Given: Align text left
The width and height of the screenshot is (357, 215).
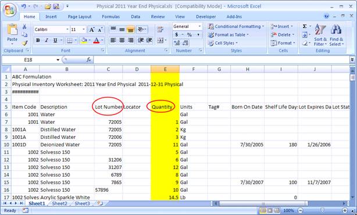Looking at the screenshot, I should [113, 40].
